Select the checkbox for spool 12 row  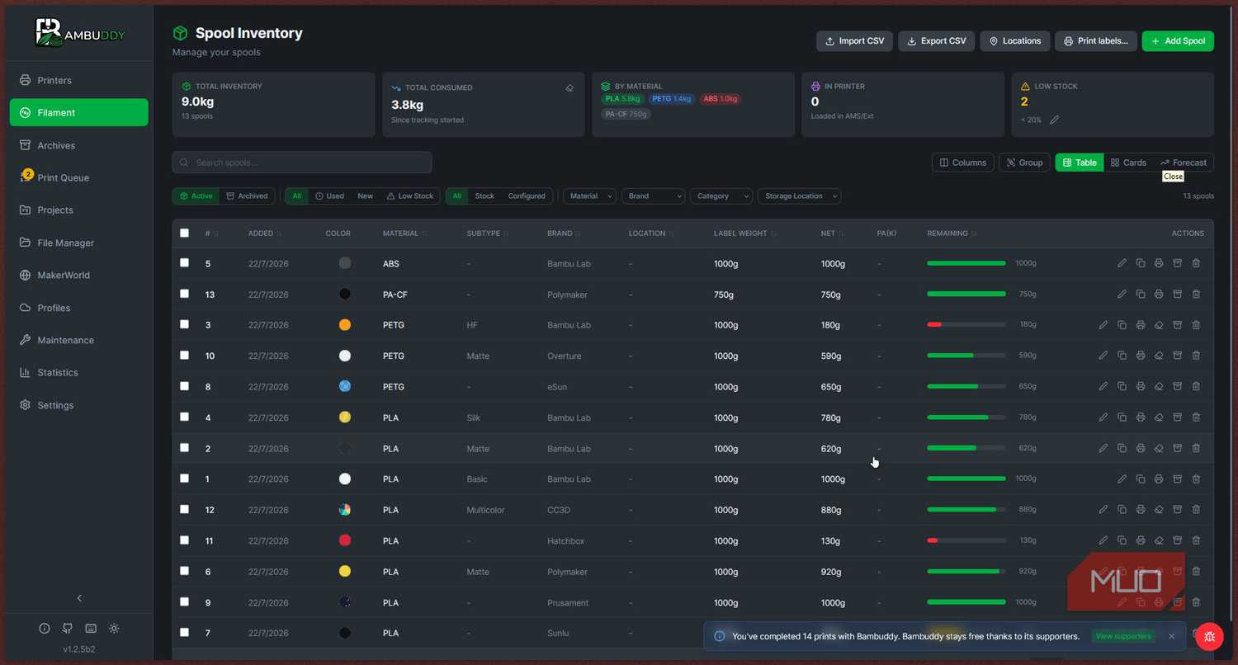184,509
